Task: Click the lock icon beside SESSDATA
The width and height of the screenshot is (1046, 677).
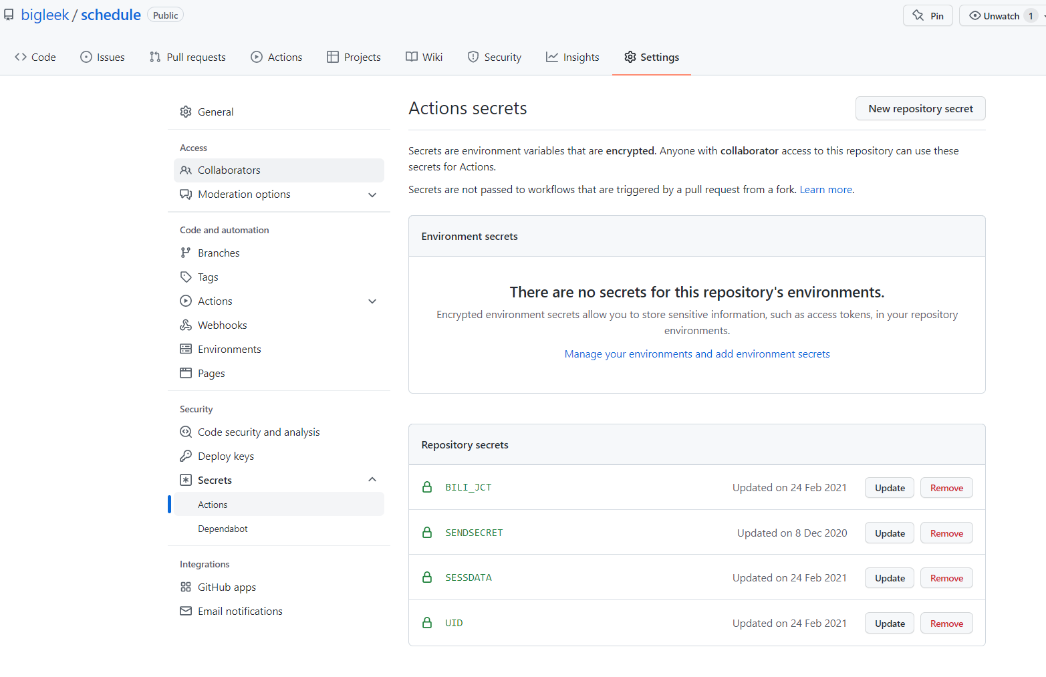Action: pyautogui.click(x=427, y=577)
